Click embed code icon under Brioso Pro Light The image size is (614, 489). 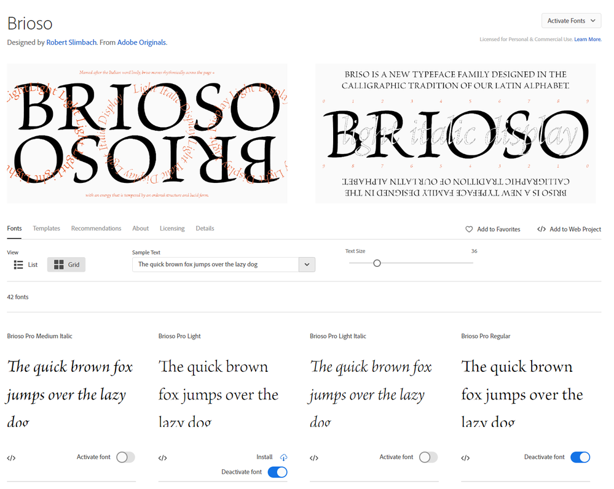tap(163, 458)
